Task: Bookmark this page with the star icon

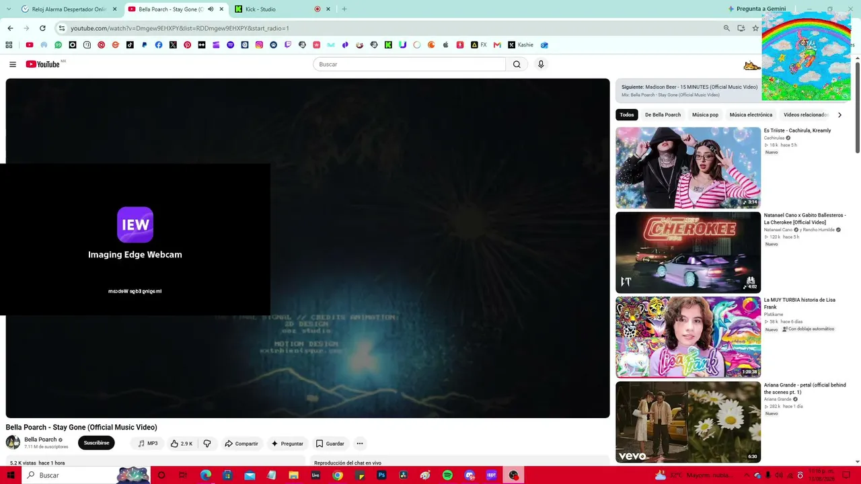Action: (755, 28)
